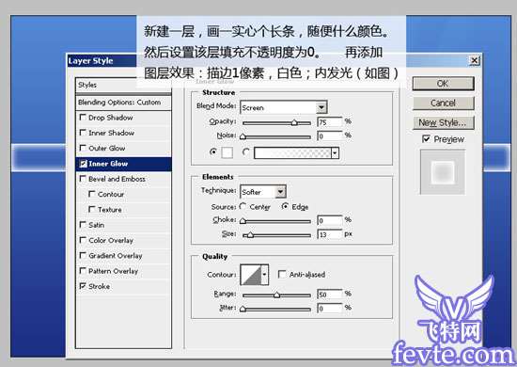Click the New Style... button
Image resolution: width=517 pixels, height=367 pixels.
[x=443, y=122]
